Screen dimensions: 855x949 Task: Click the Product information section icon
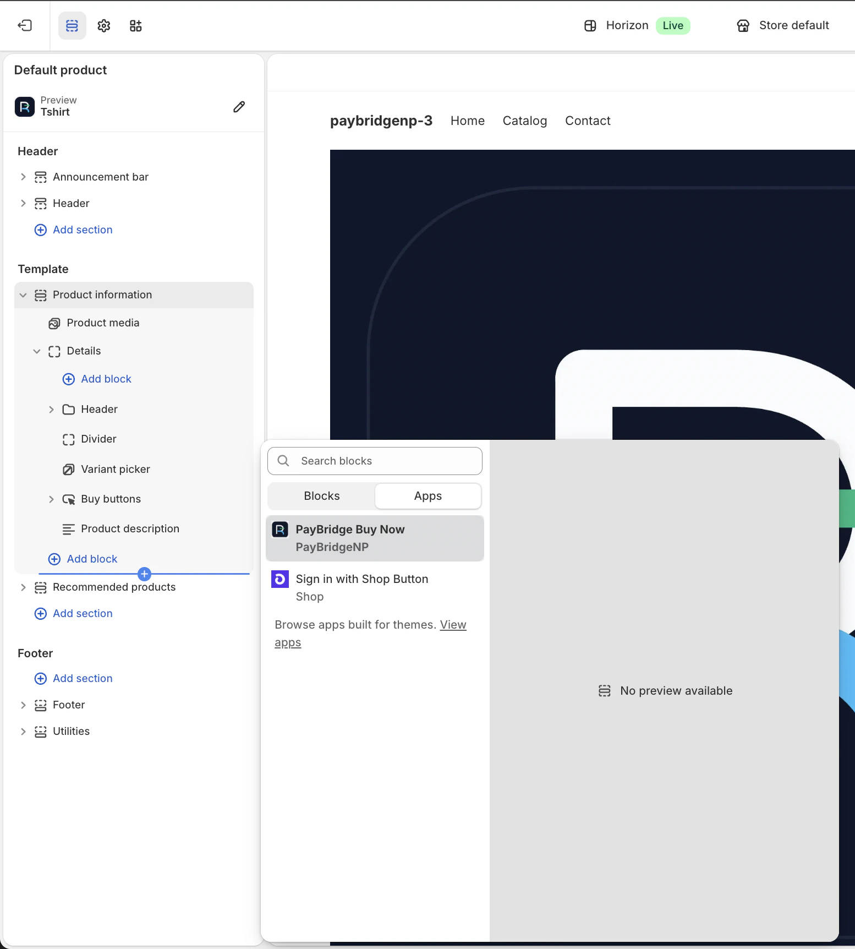coord(41,295)
